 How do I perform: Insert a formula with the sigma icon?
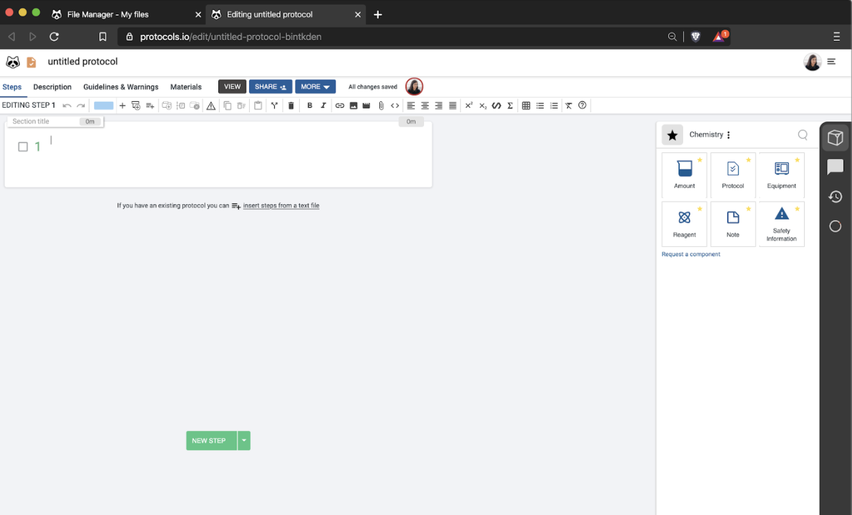(x=510, y=105)
